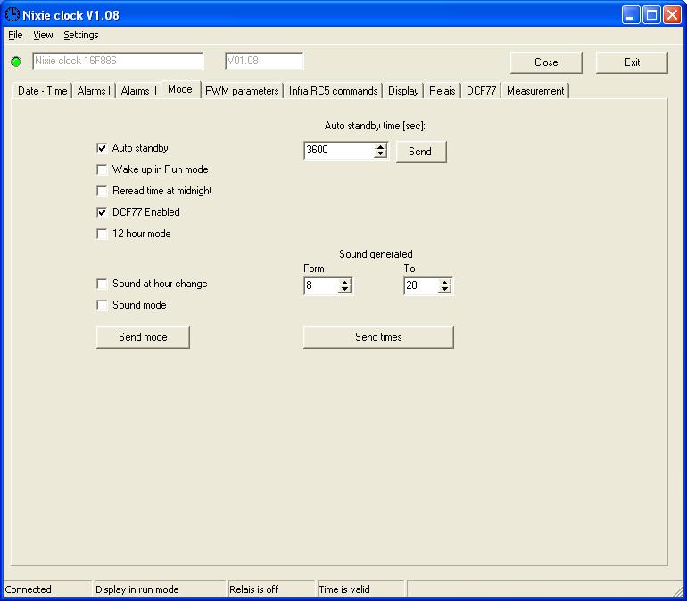
Task: Click the Send times button
Action: click(x=378, y=337)
